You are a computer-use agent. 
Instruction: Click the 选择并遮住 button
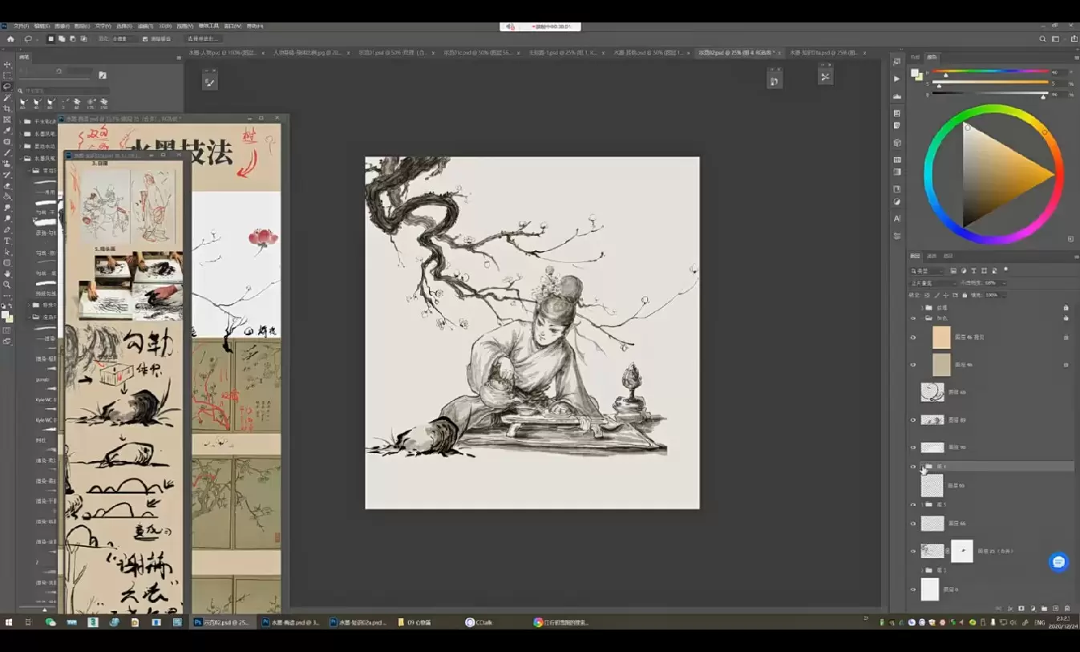pos(204,38)
